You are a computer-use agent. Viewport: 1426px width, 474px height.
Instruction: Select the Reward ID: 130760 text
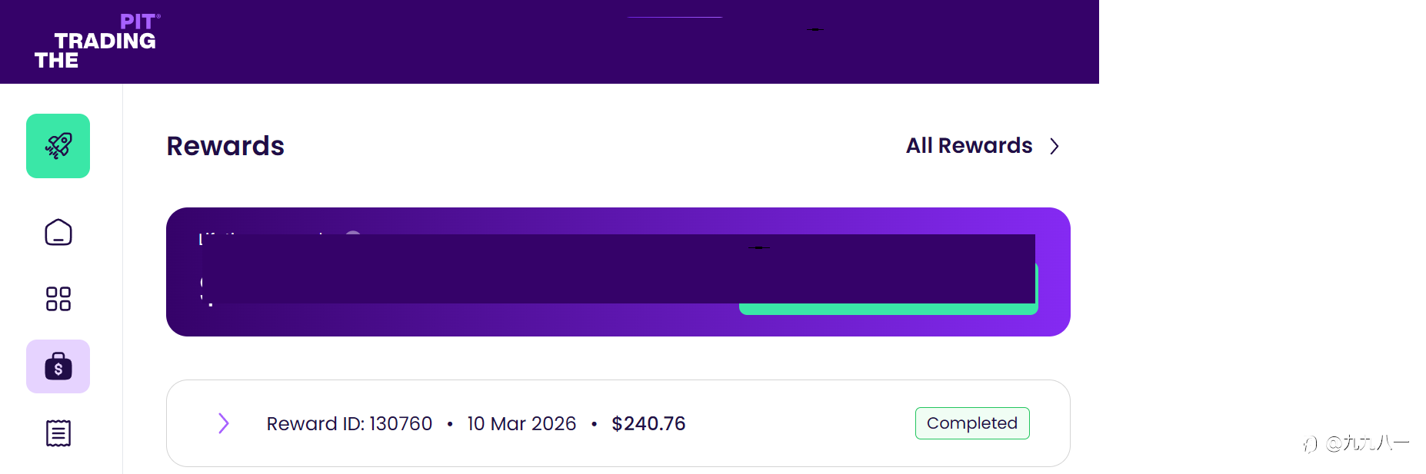(349, 424)
